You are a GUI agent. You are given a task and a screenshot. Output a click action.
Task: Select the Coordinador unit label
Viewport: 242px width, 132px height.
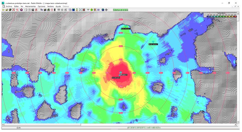point(116,78)
